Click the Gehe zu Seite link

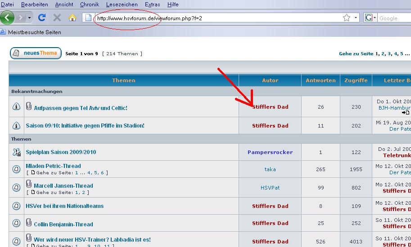click(x=356, y=53)
